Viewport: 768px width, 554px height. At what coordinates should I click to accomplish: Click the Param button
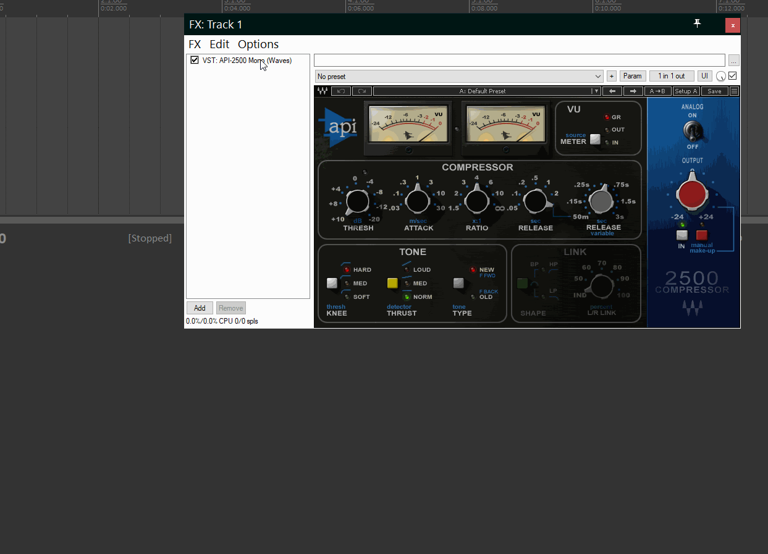tap(632, 76)
